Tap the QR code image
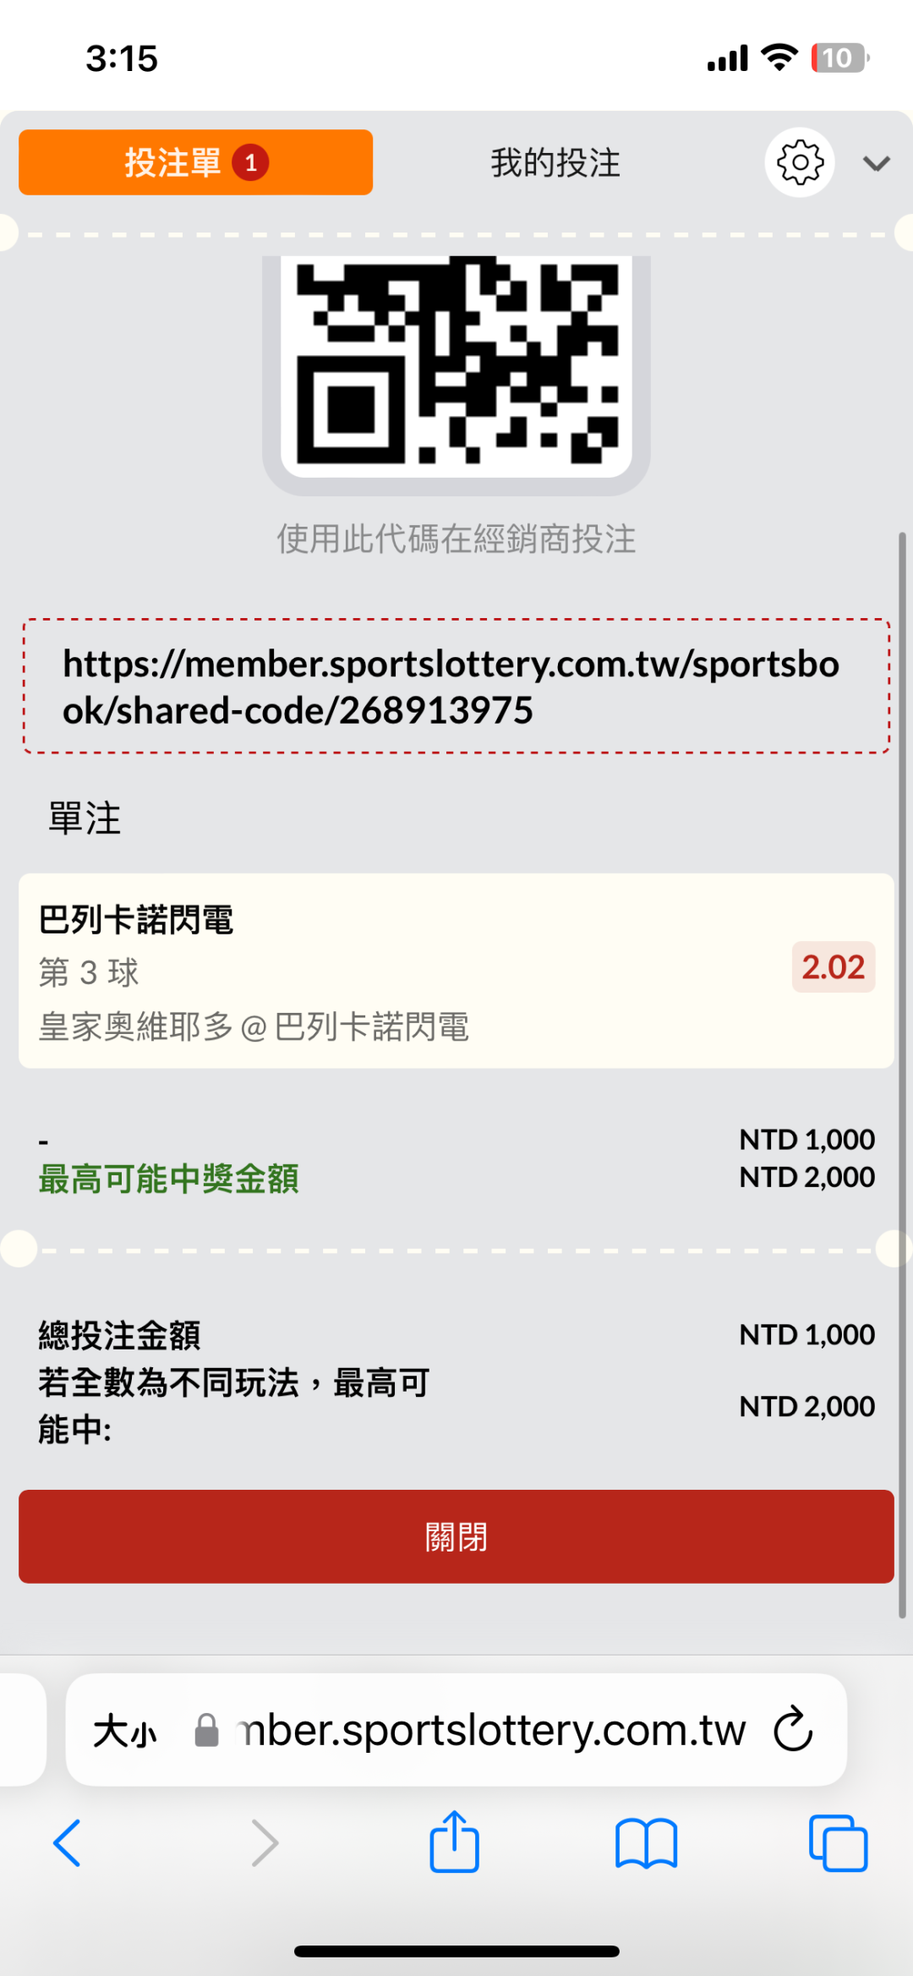The height and width of the screenshot is (1976, 913). [x=456, y=364]
